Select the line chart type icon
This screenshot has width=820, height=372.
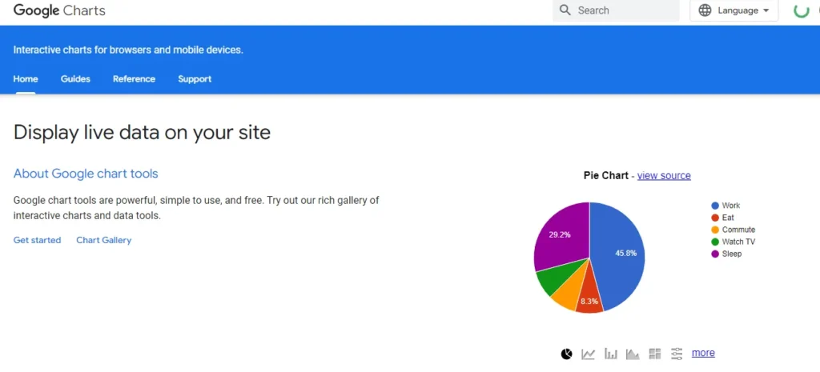[589, 354]
